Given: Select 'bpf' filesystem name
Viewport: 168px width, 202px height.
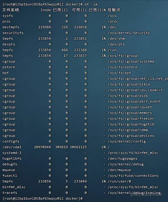Looking at the screenshot, I should point(5,73).
